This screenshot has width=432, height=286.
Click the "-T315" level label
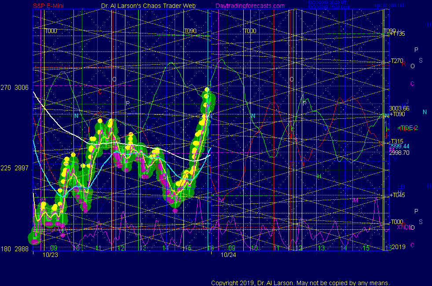coord(397,141)
